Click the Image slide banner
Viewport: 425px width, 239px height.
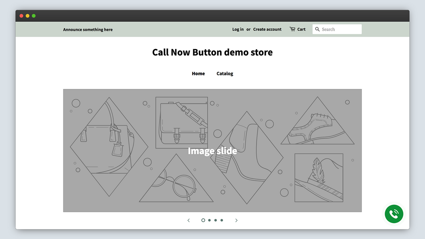(x=212, y=150)
